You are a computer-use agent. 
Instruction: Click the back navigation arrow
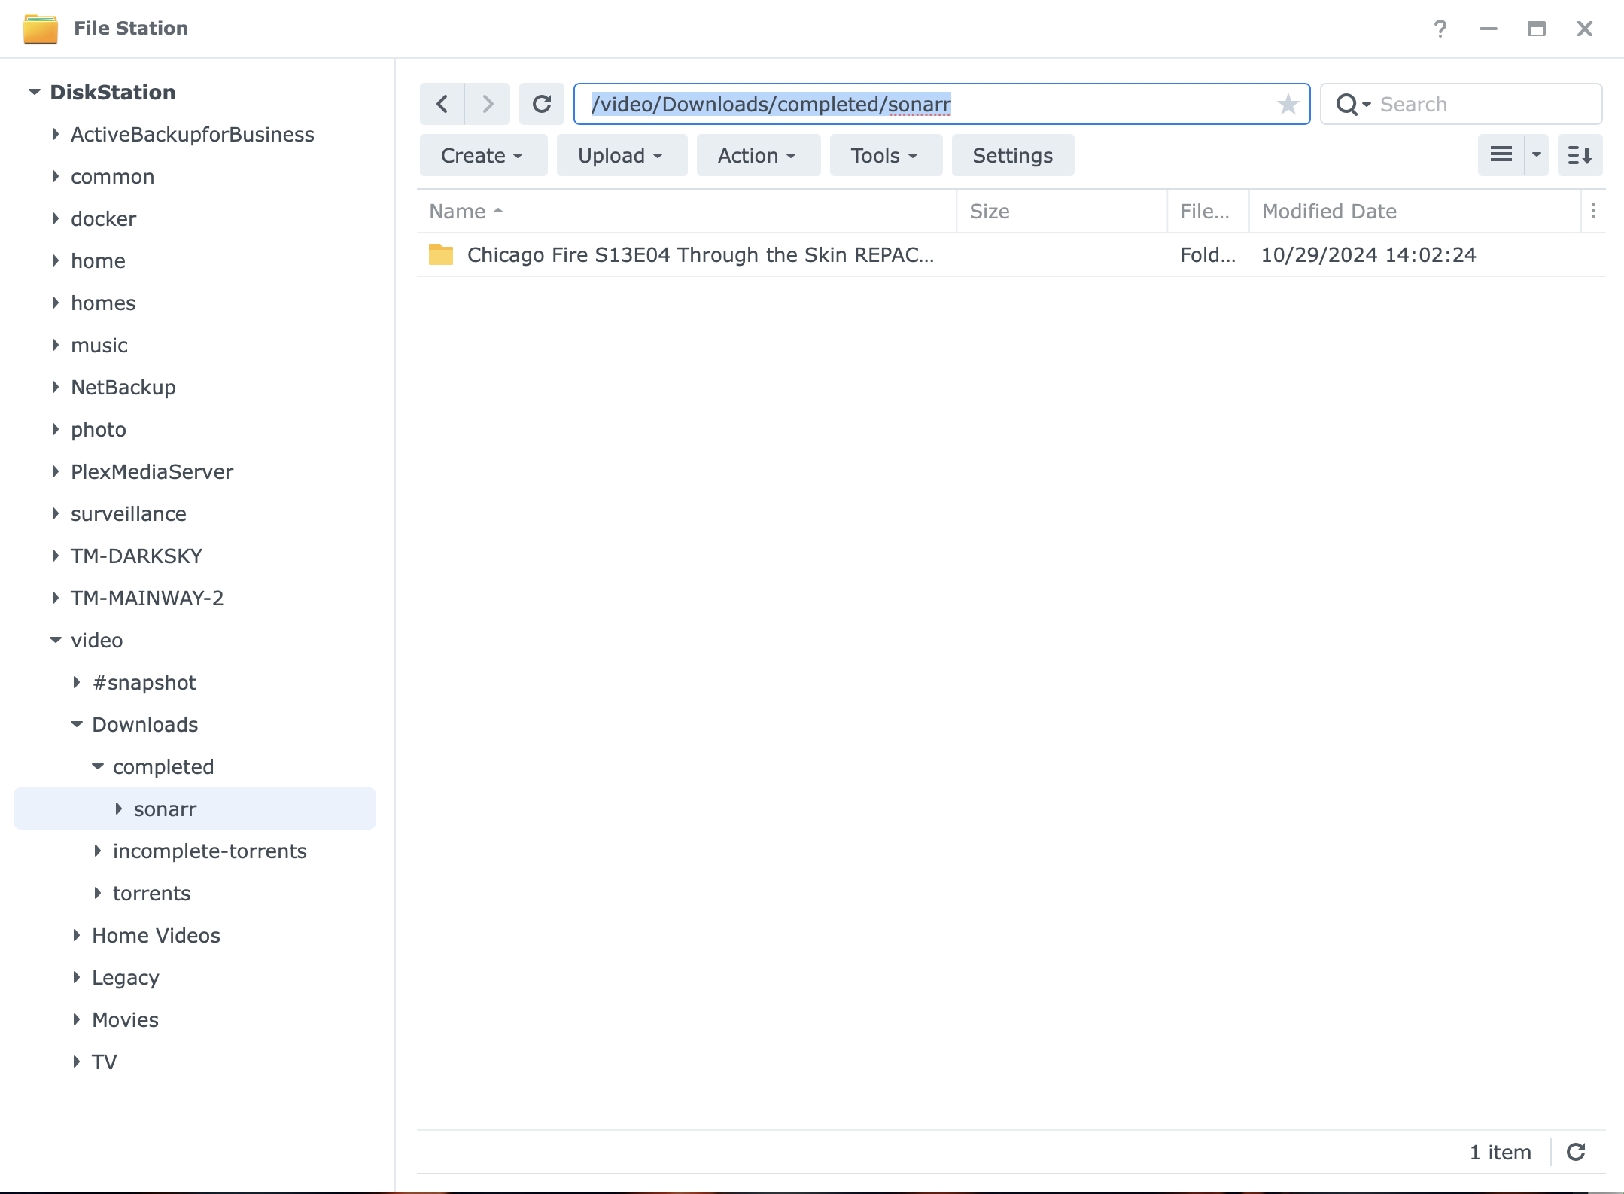click(x=442, y=104)
